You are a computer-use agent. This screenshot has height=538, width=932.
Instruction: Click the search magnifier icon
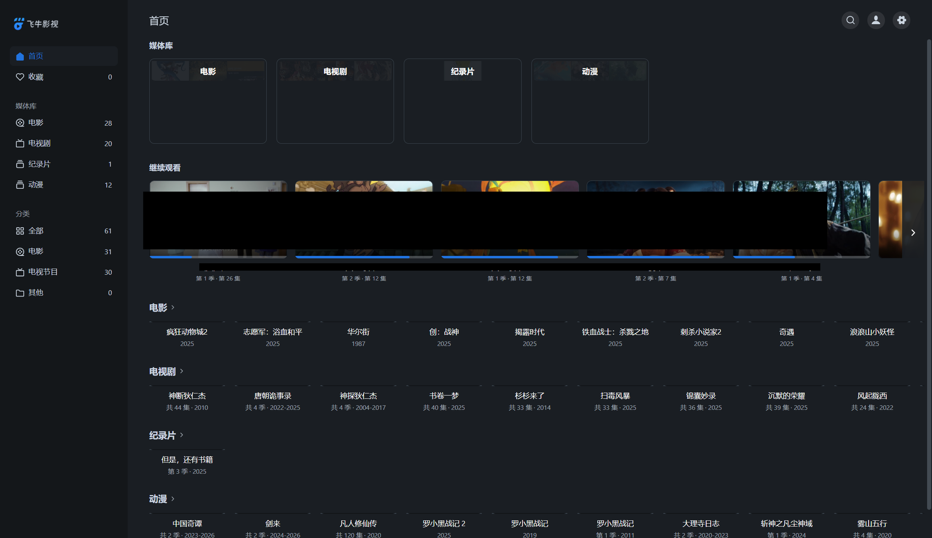click(850, 20)
